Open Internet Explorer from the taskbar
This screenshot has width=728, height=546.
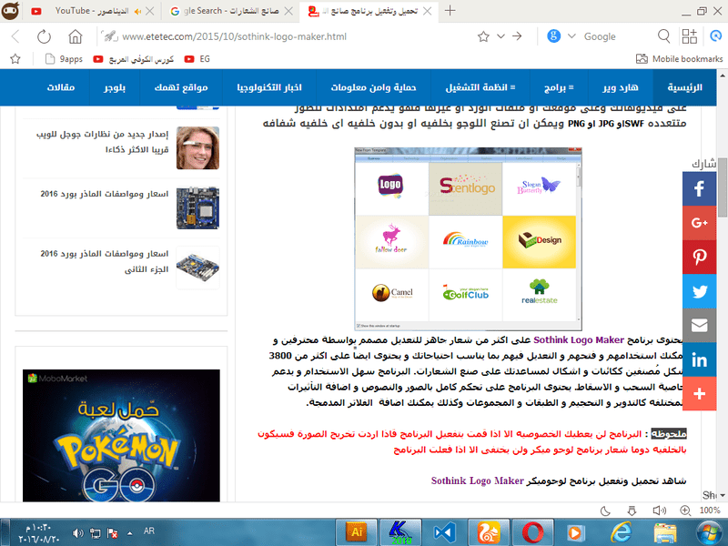pyautogui.click(x=622, y=532)
